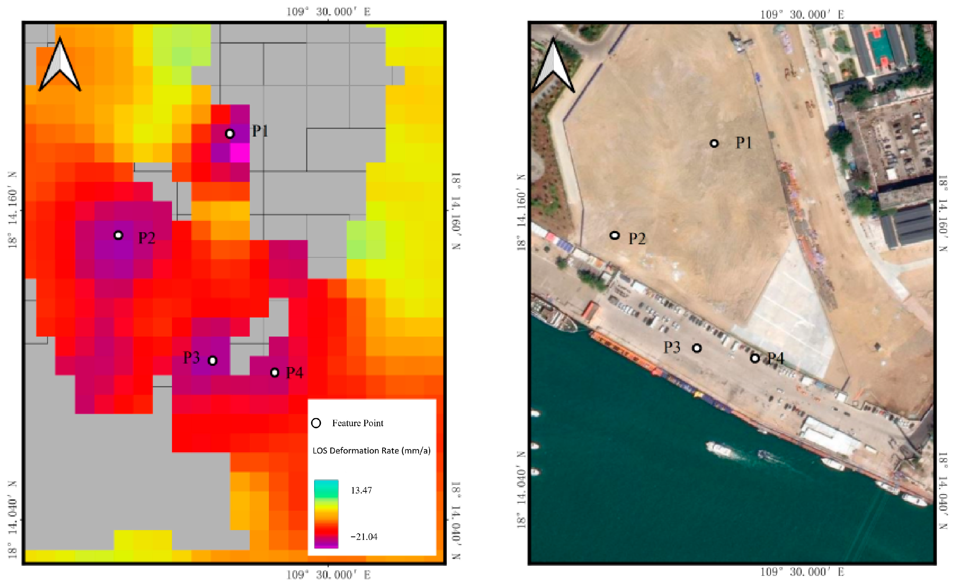Click feature point P4 on deformation map
The height and width of the screenshot is (583, 955).
pos(274,373)
